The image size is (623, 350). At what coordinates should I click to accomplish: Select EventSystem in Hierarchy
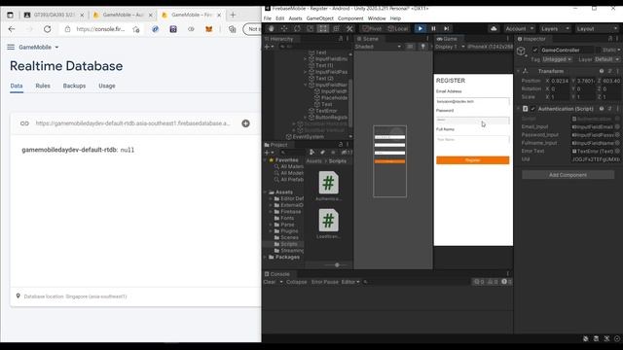click(308, 136)
